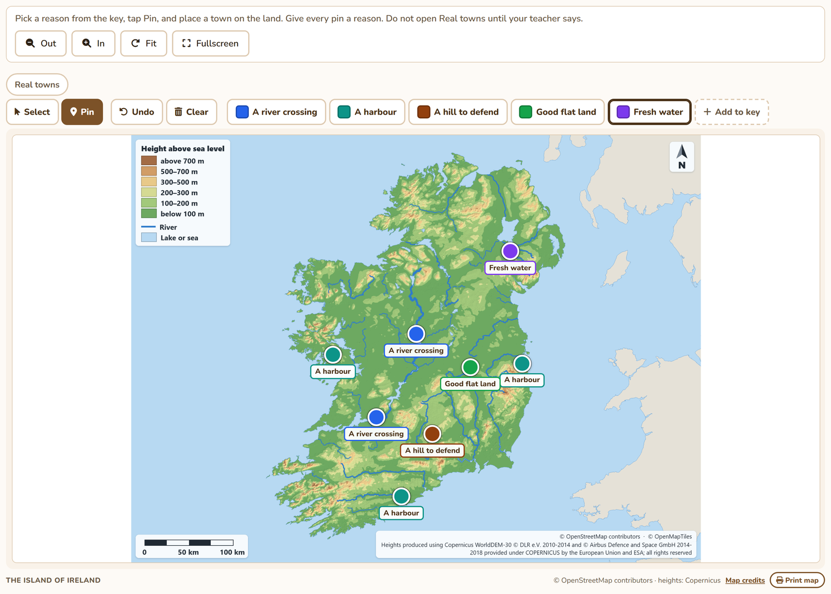Add a new reason with Add to key

point(732,112)
